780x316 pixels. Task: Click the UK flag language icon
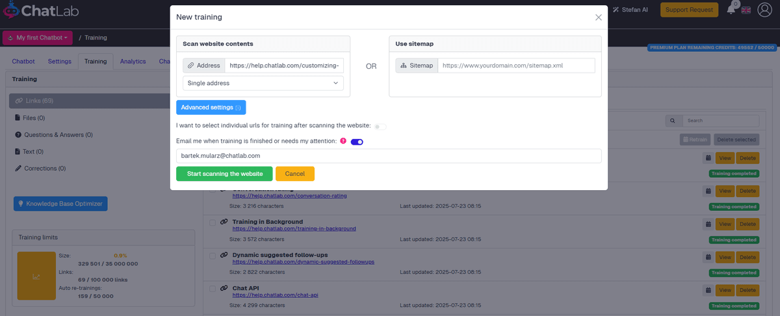pyautogui.click(x=746, y=10)
